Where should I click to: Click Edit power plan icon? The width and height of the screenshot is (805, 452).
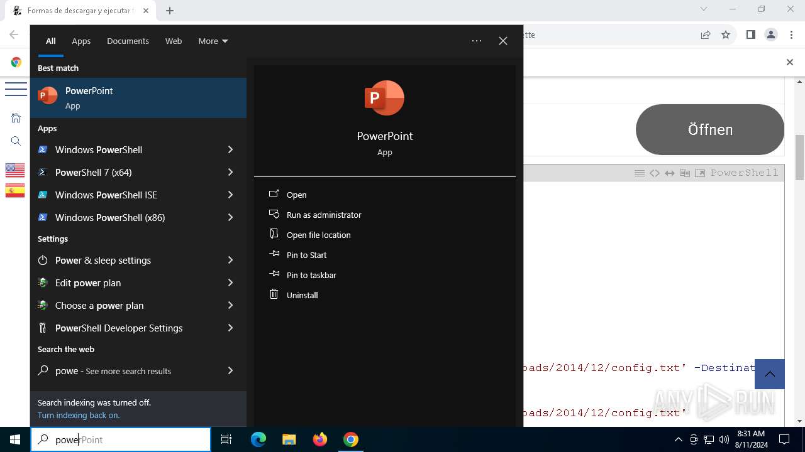[43, 282]
